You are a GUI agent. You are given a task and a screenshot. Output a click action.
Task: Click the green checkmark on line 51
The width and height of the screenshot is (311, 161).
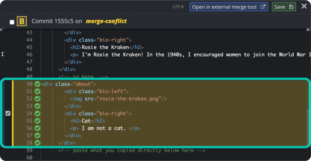tap(37, 91)
